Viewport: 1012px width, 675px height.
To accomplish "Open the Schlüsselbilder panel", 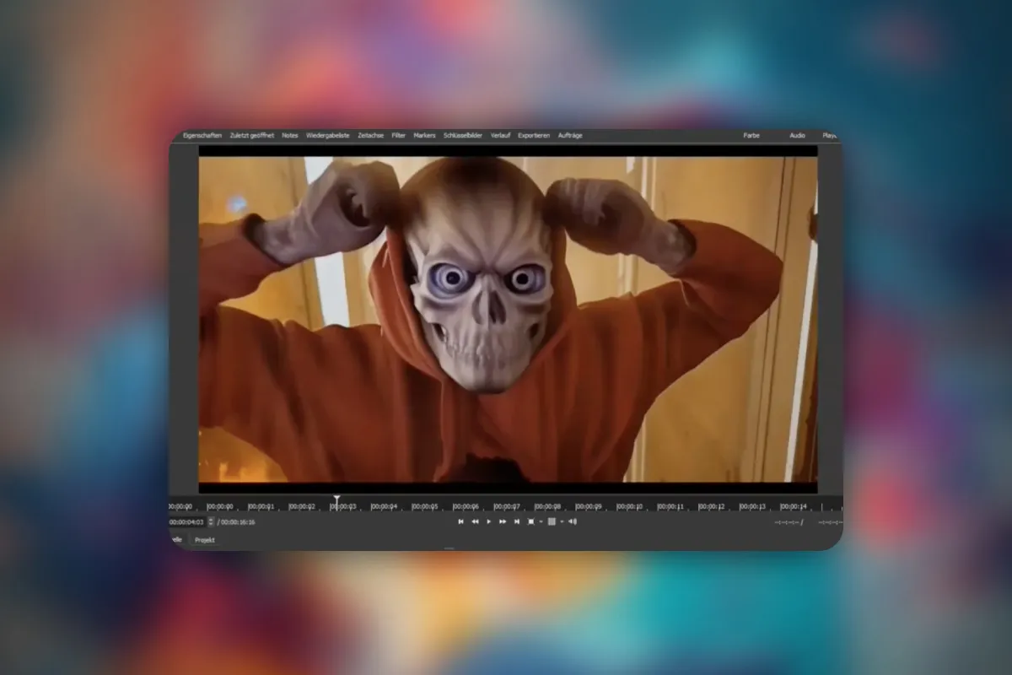I will pyautogui.click(x=463, y=135).
